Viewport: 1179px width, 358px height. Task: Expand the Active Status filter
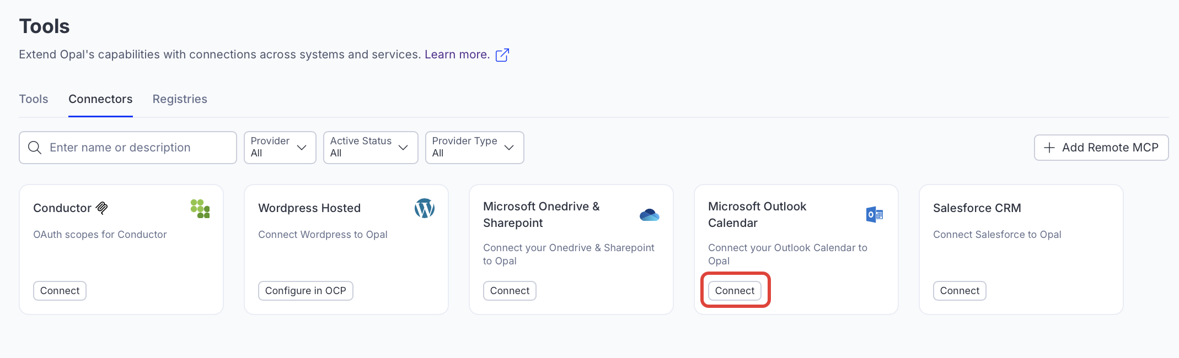[370, 148]
